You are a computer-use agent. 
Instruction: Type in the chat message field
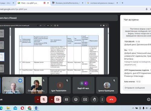tap(137, 88)
